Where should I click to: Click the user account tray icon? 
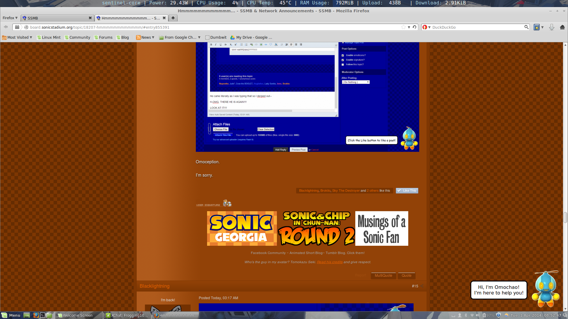460,315
